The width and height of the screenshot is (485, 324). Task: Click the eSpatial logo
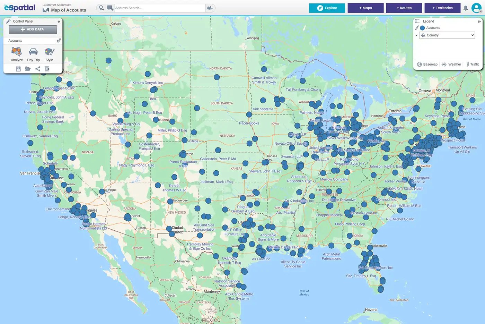[x=20, y=8]
